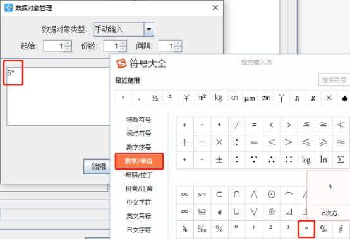This screenshot has width=350, height=240.
Task: Choose the intersection ∩ symbol
Action: click(237, 194)
